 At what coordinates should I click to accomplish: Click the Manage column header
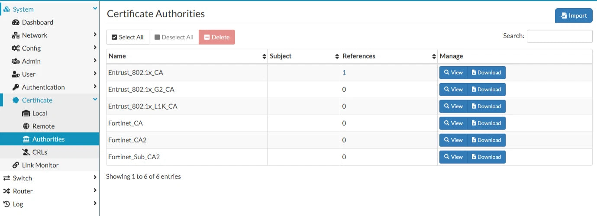(x=515, y=56)
